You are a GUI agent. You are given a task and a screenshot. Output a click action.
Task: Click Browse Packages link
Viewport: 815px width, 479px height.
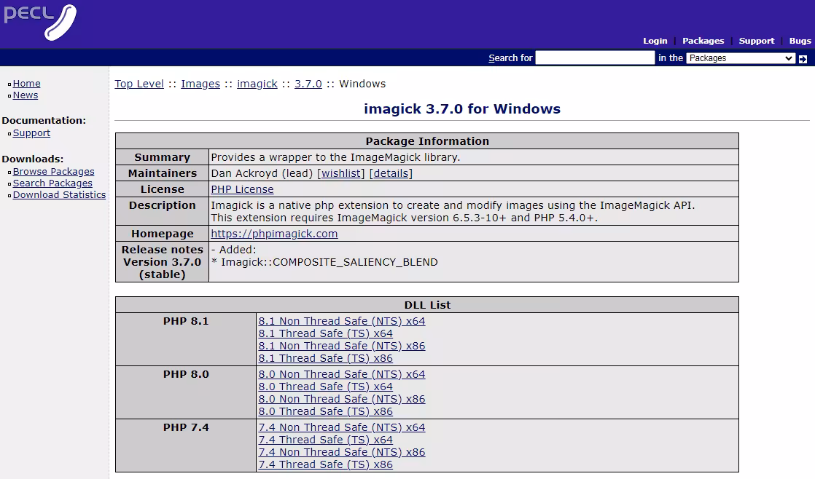(53, 171)
